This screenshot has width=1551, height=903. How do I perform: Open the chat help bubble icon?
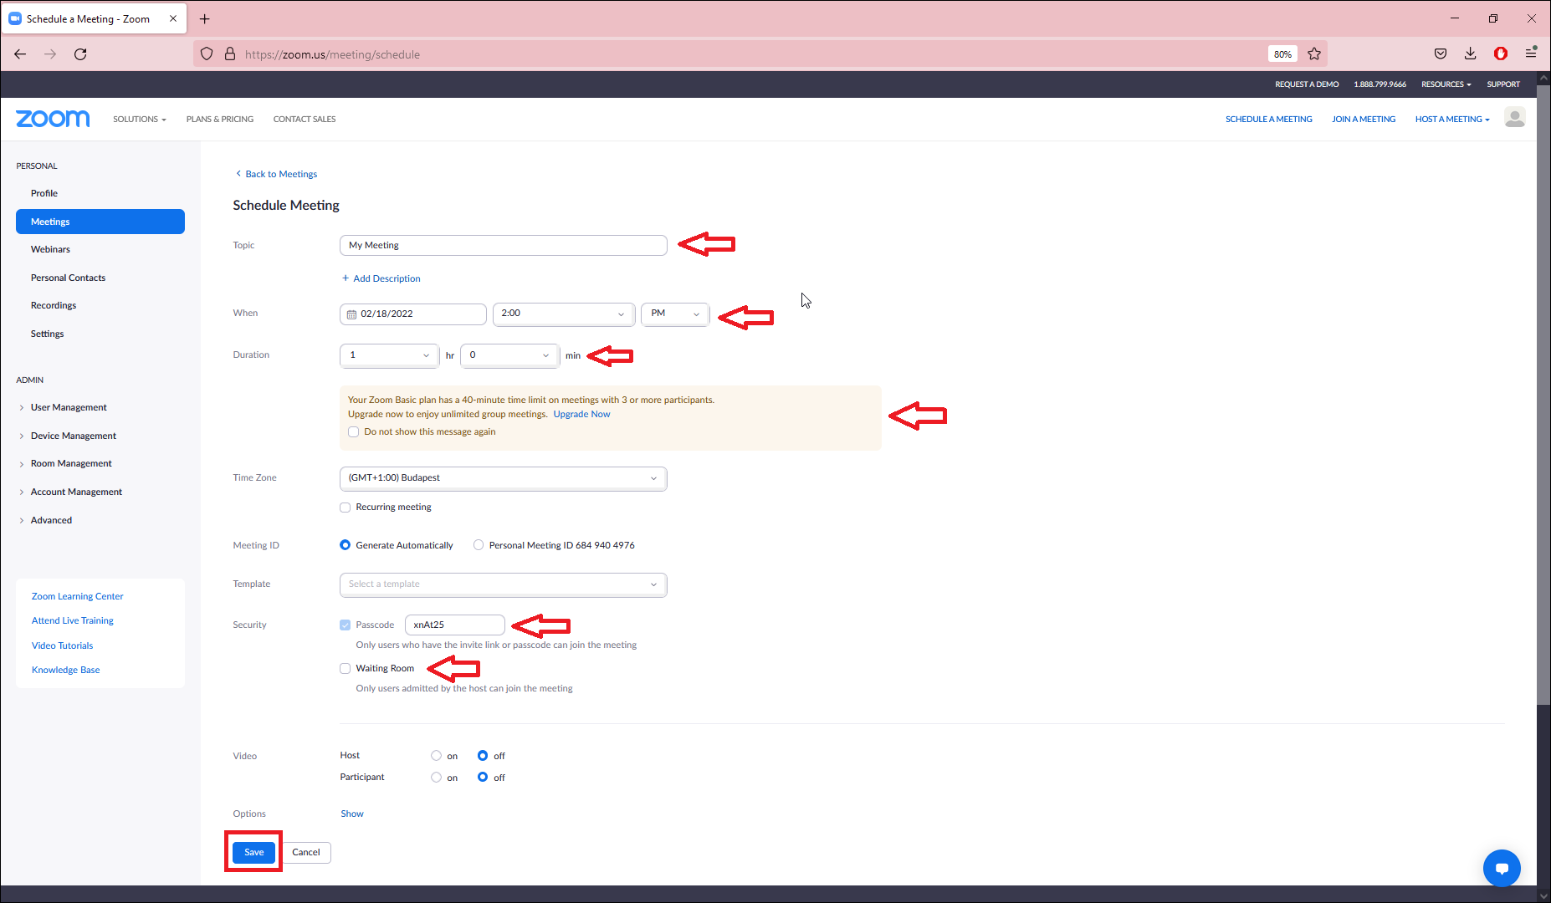click(x=1501, y=868)
